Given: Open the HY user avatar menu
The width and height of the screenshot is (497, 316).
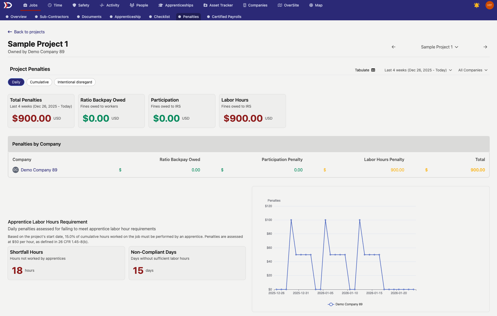Looking at the screenshot, I should point(489,5).
